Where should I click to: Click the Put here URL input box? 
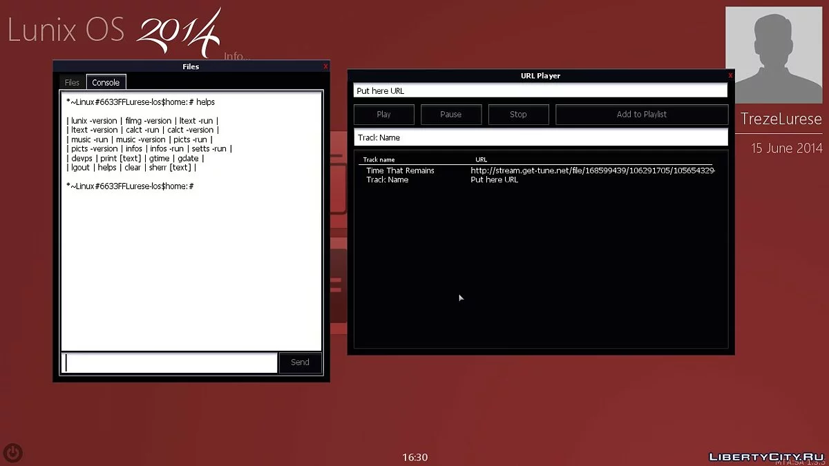pyautogui.click(x=540, y=90)
